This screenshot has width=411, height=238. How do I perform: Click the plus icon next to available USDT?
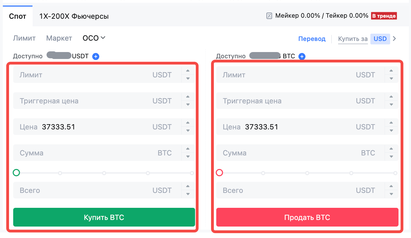pos(96,56)
